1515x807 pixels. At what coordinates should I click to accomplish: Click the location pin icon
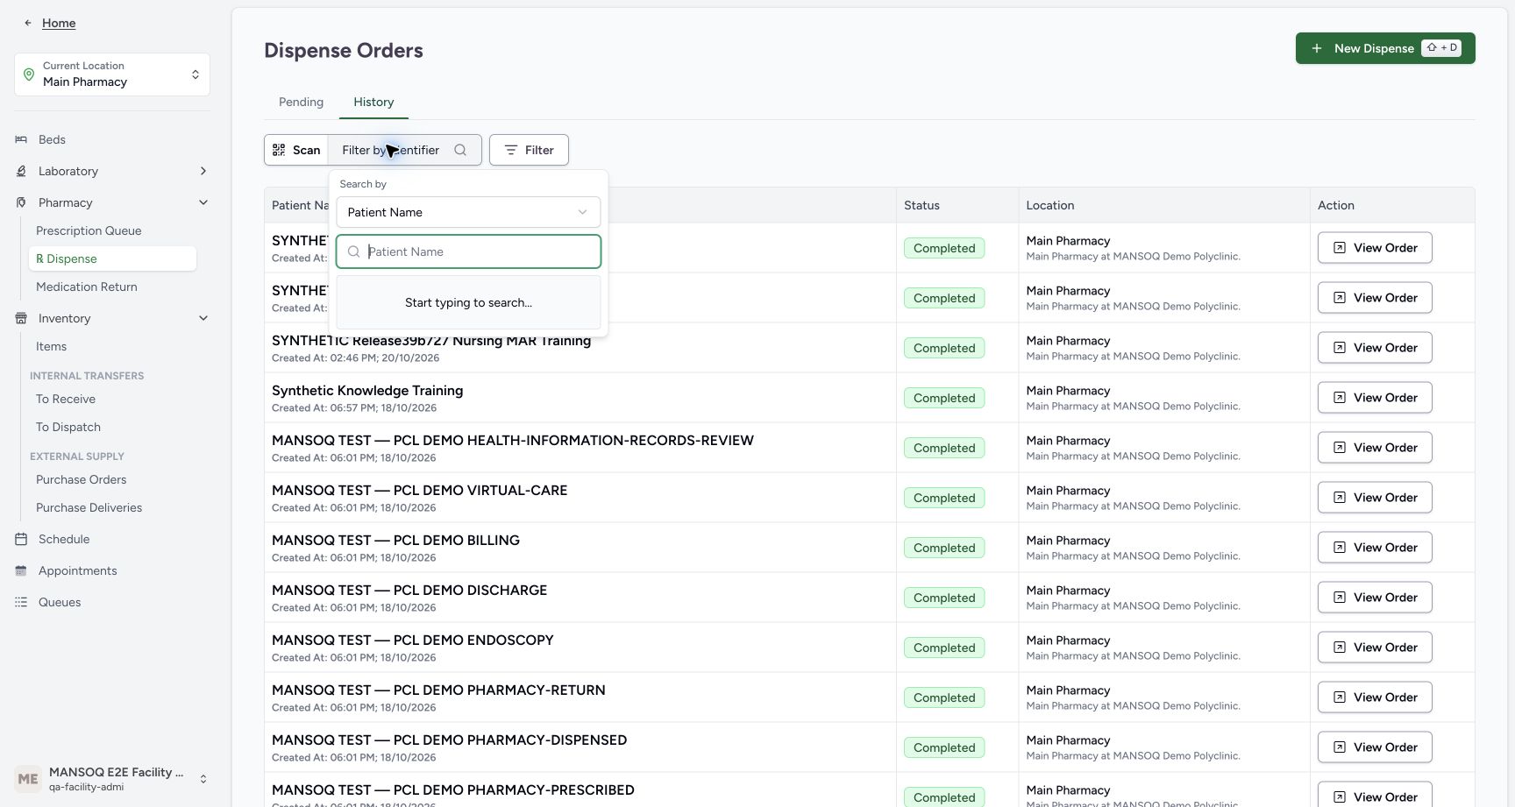(x=29, y=74)
